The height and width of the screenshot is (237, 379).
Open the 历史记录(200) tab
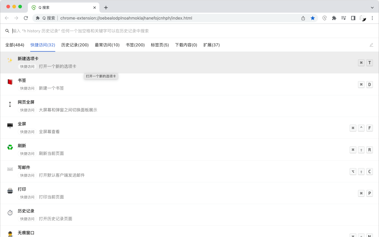click(75, 45)
